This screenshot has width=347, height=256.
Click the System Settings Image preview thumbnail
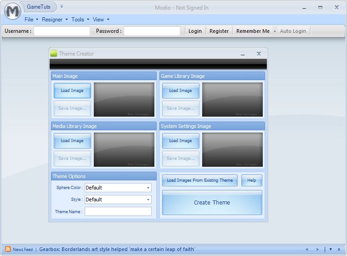click(232, 149)
